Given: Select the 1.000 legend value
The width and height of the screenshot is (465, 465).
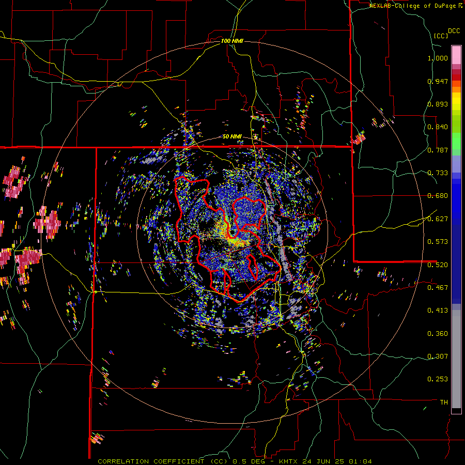Looking at the screenshot, I should coord(438,58).
